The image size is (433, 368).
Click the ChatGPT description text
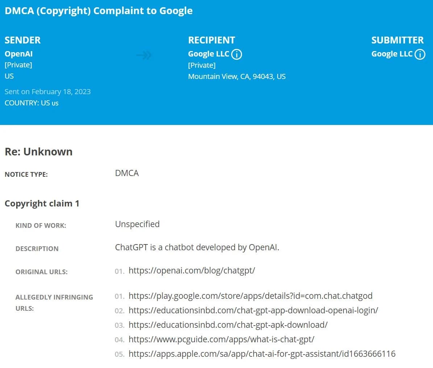[x=197, y=247]
